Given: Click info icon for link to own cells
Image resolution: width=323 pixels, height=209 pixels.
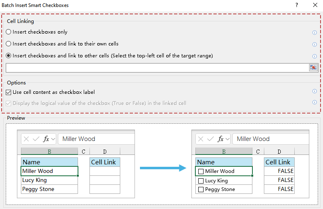Looking at the screenshot, I should pos(315,44).
